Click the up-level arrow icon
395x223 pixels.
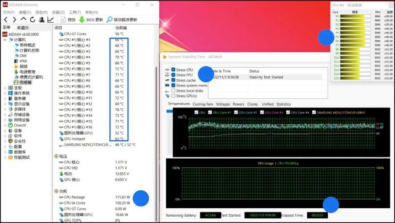pos(23,19)
